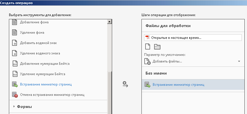Click the Удаление водяного знака icon
Screen dimensions: 247x114
pos(14,53)
